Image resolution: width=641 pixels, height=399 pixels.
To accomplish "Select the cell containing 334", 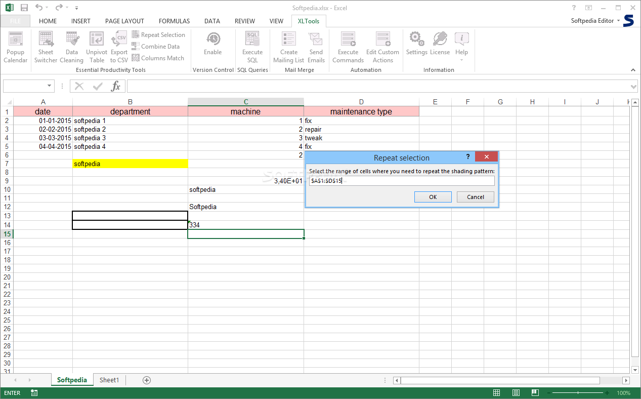I will 246,225.
